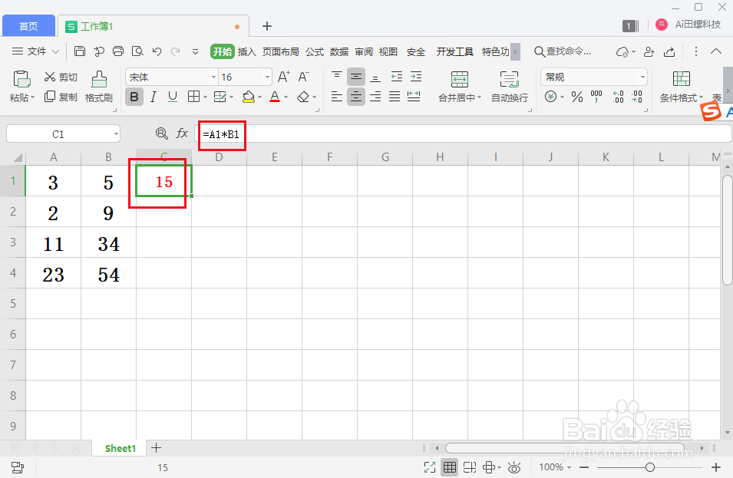Switch to the 页面布局 ribbon tab

click(280, 51)
